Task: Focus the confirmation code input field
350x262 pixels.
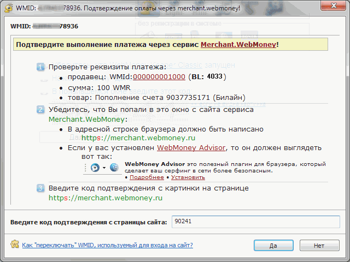Action: [255, 222]
